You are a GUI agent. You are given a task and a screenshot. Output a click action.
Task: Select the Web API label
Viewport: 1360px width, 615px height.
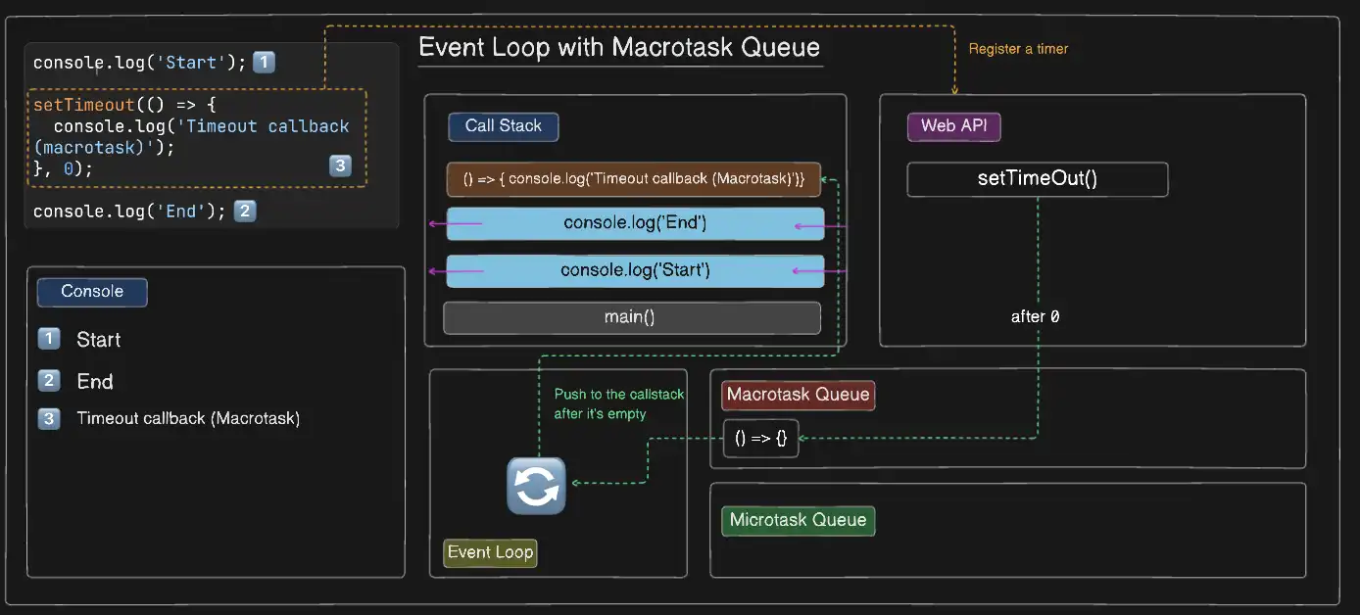(x=953, y=126)
